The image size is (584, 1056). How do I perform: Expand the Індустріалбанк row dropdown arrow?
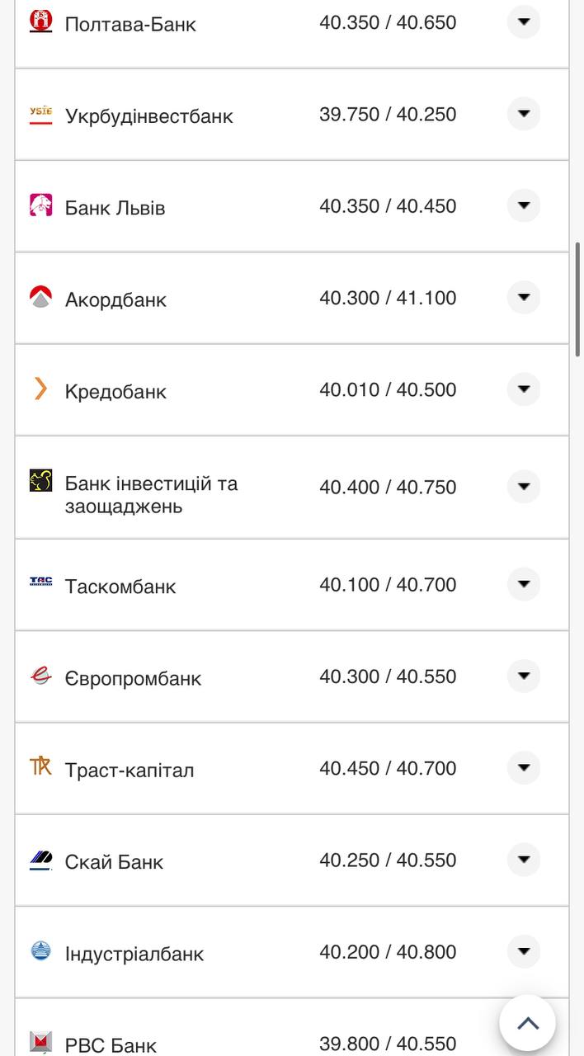[523, 951]
